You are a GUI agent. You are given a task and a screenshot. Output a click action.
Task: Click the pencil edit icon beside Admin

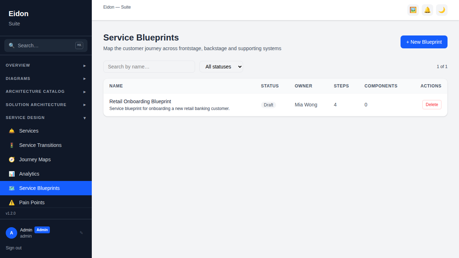81,233
